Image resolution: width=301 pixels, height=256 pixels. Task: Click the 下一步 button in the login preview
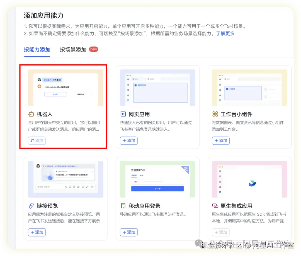point(157,189)
